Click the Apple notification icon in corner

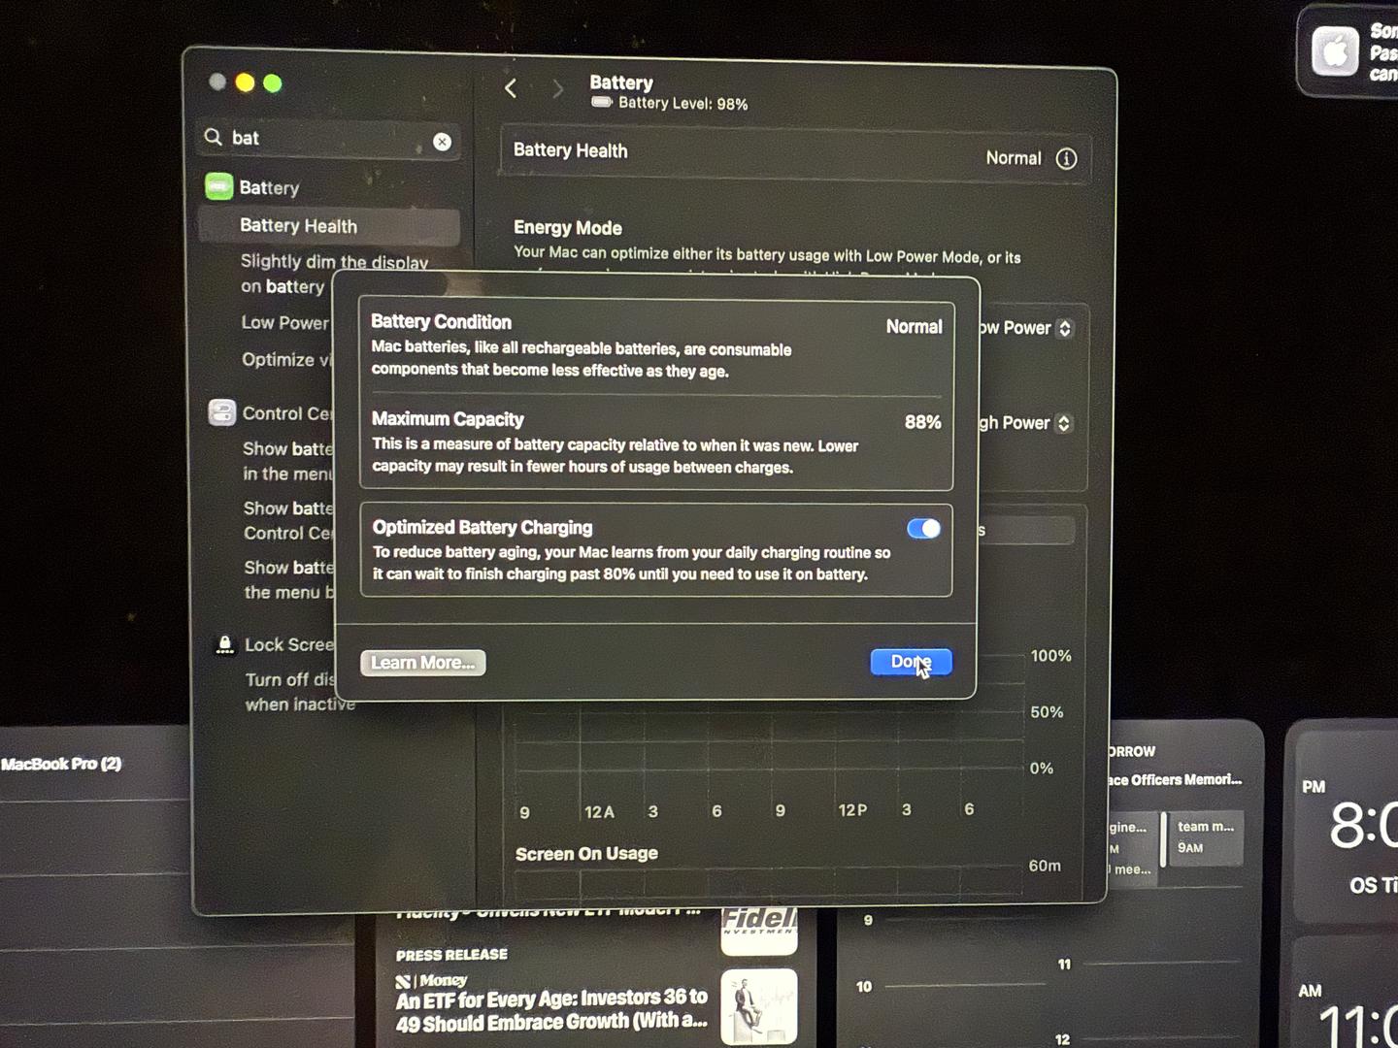click(1335, 51)
